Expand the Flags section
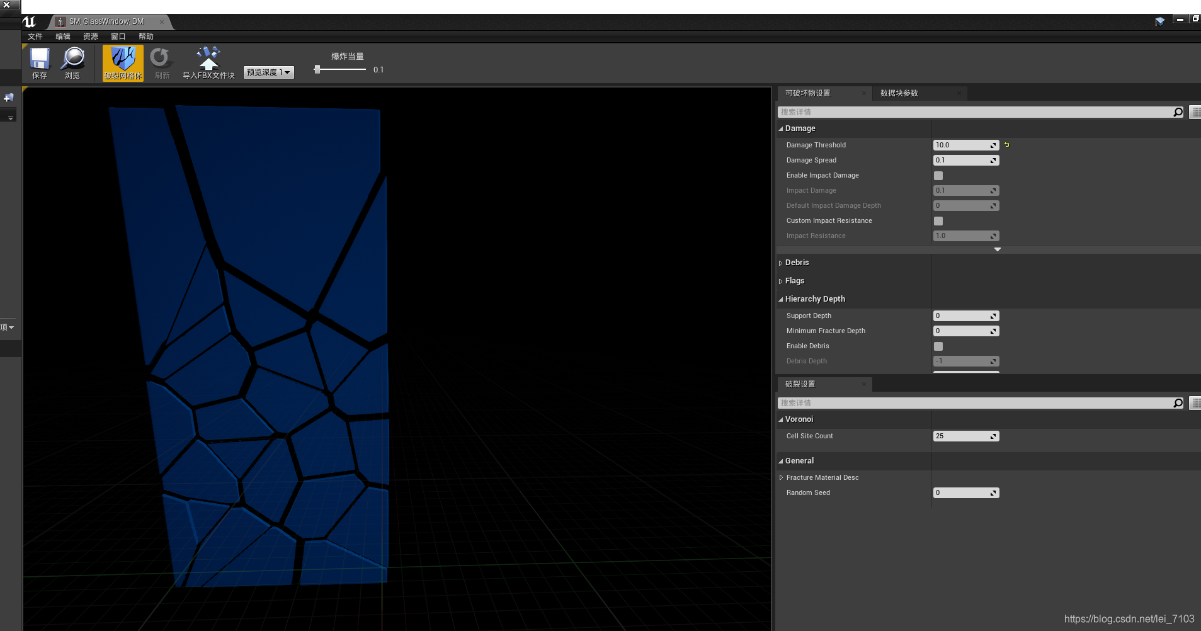Image resolution: width=1201 pixels, height=631 pixels. tap(781, 281)
